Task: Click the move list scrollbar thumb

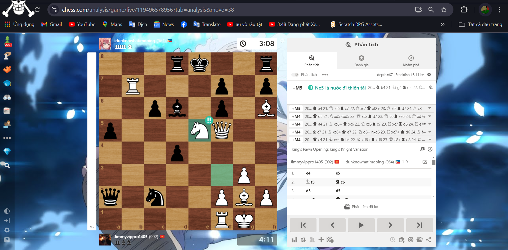Action: pyautogui.click(x=434, y=162)
